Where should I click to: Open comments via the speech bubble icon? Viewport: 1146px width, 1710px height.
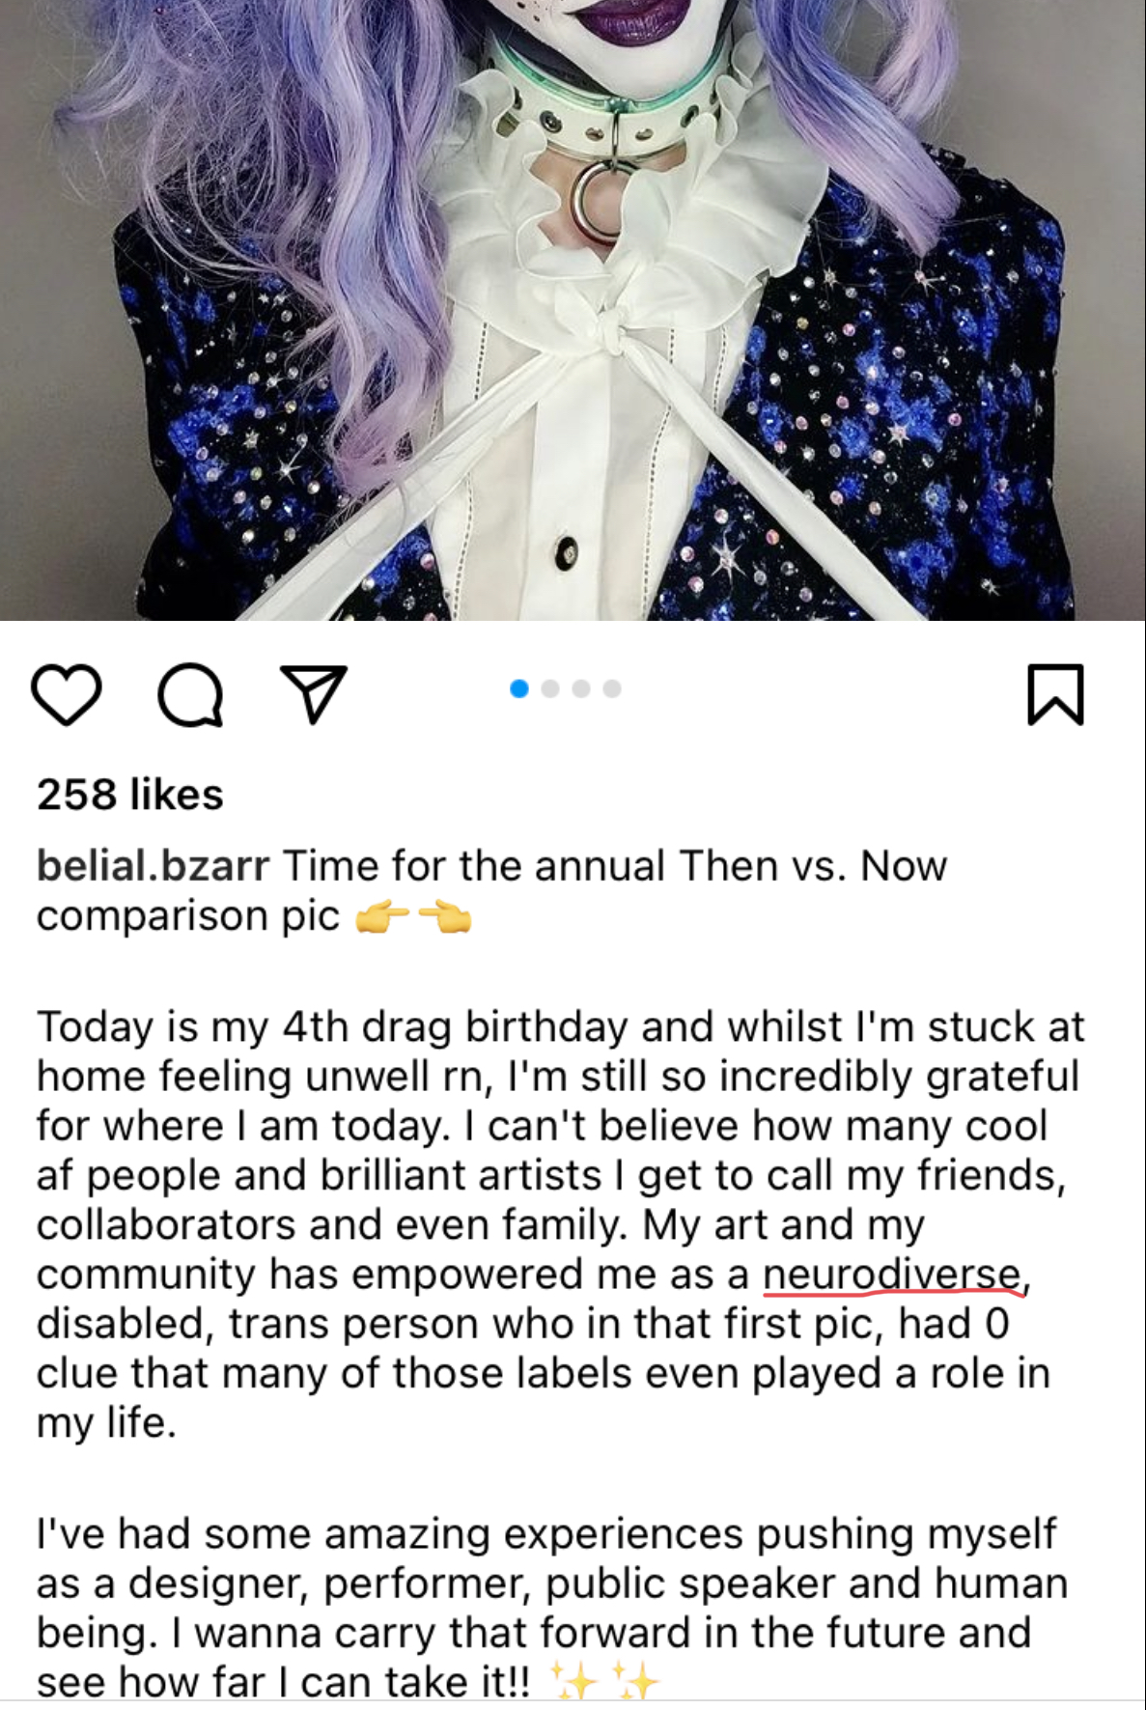(190, 694)
